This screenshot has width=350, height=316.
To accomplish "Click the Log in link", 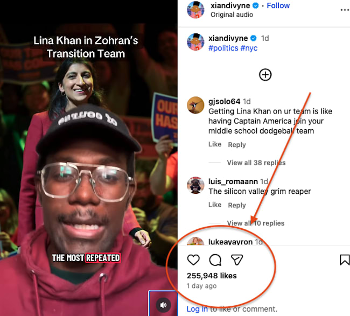I will [197, 309].
